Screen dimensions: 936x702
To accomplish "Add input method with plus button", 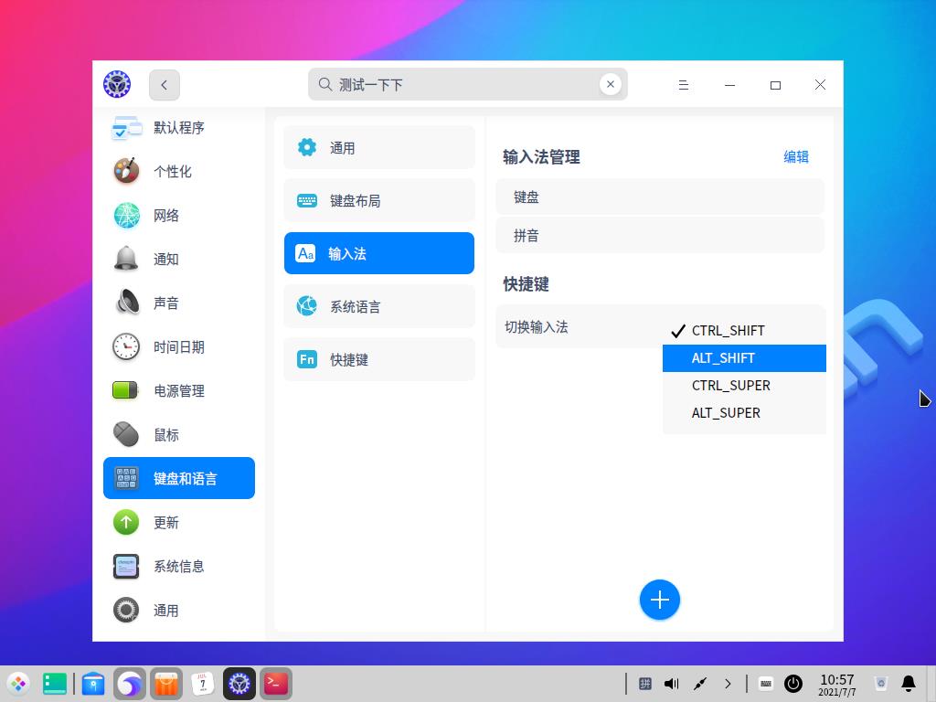I will tap(660, 600).
